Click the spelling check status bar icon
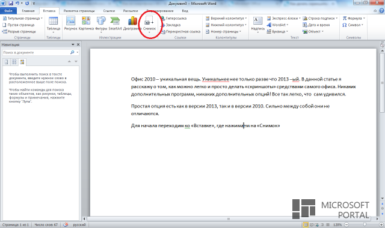This screenshot has width=385, height=228. [x=66, y=224]
